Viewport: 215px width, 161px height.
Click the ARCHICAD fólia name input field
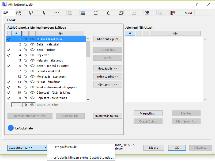click(59, 105)
